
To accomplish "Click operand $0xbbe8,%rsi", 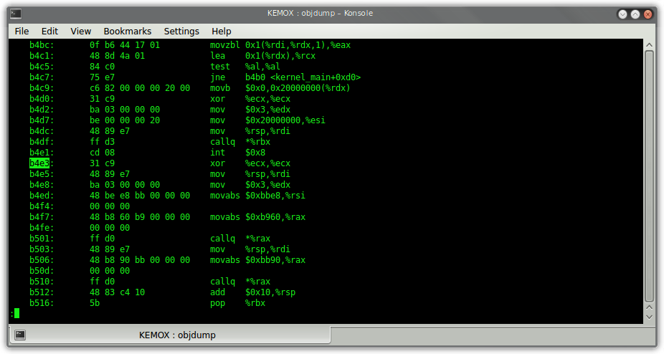I will click(x=275, y=196).
